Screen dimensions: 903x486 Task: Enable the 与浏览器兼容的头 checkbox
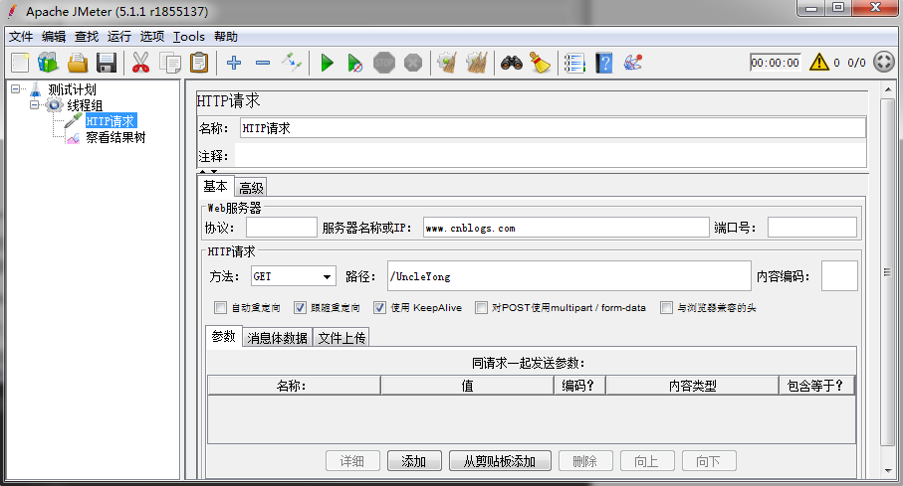pos(666,308)
